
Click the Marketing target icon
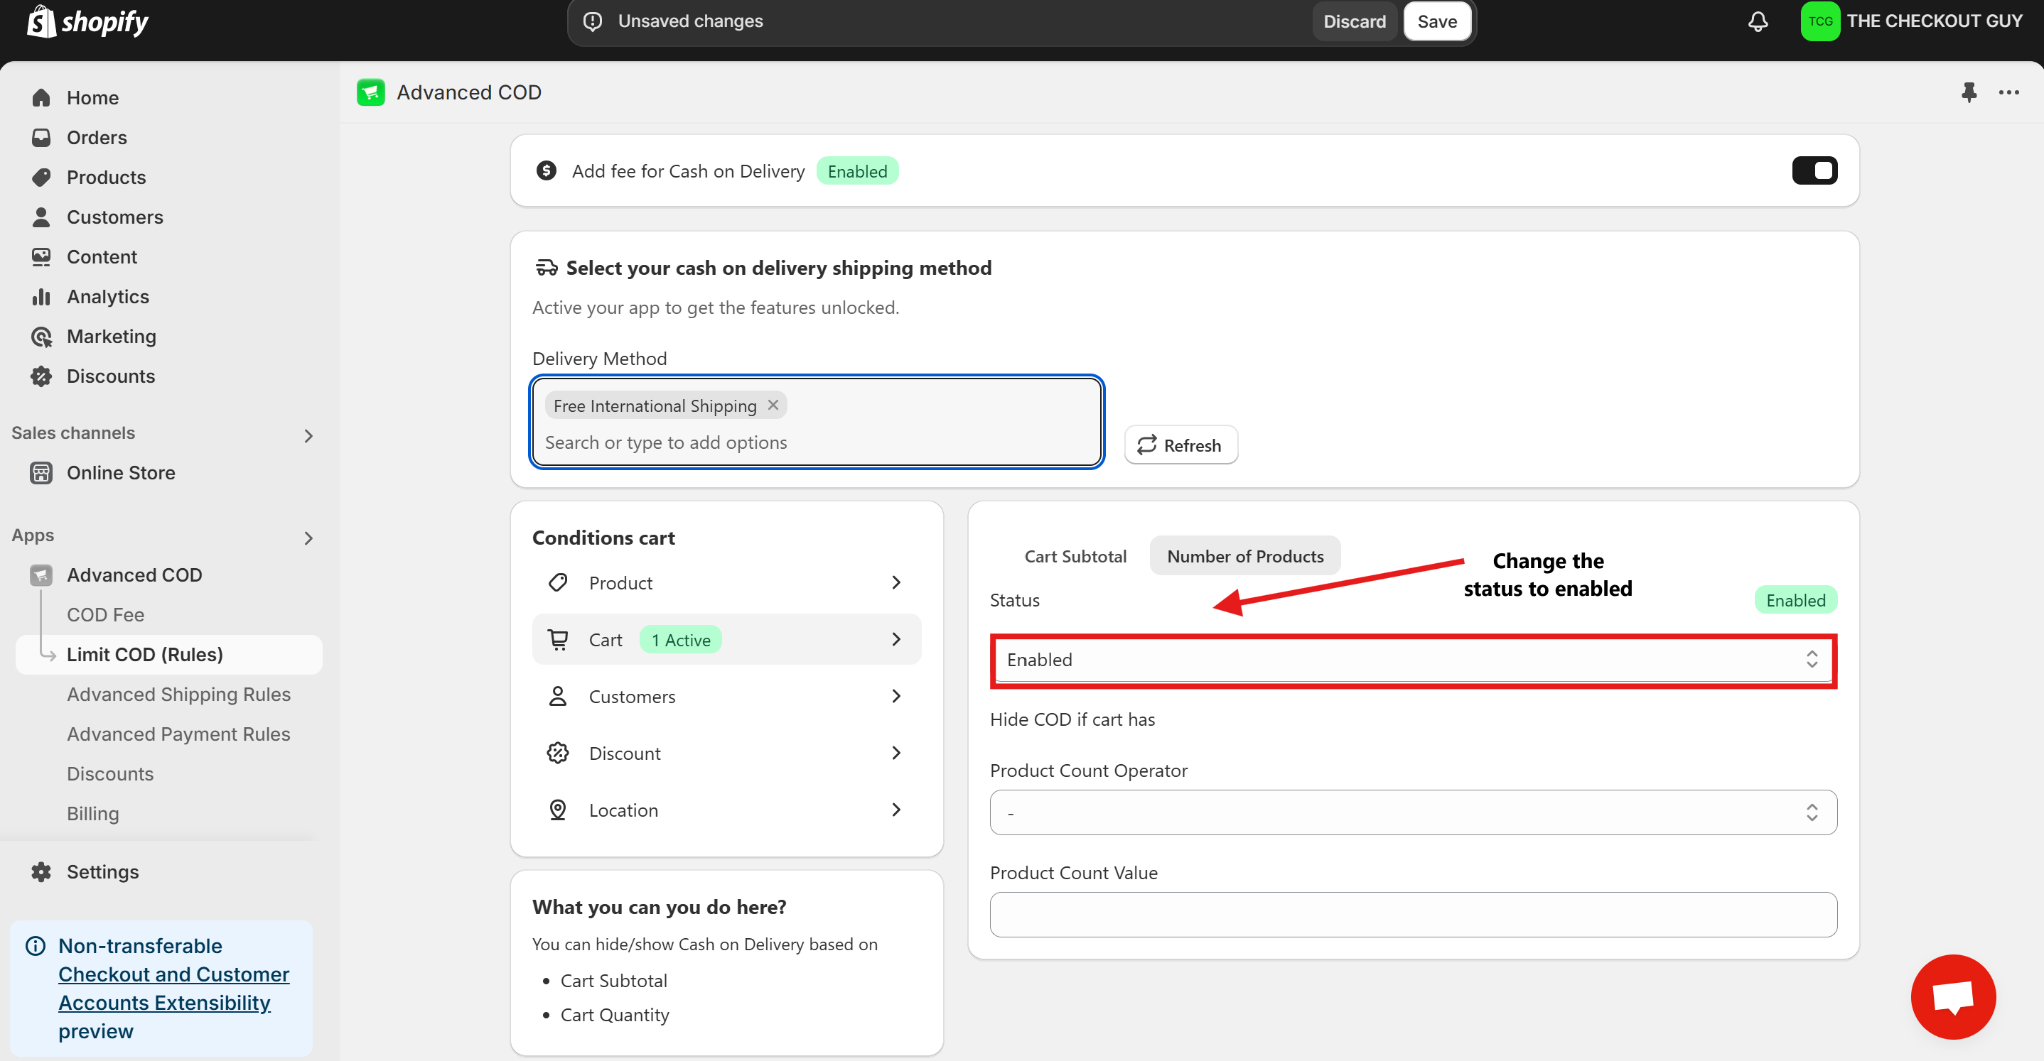tap(41, 336)
